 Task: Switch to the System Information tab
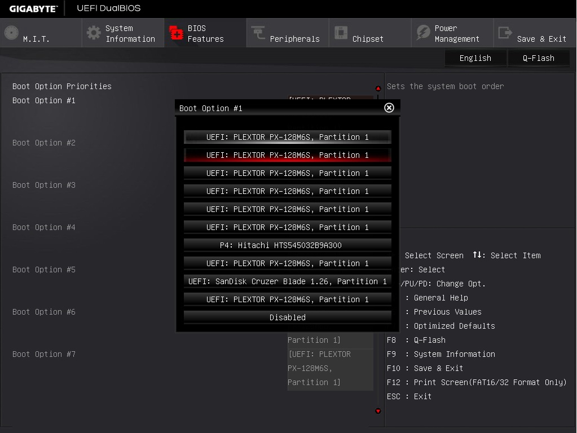(124, 33)
